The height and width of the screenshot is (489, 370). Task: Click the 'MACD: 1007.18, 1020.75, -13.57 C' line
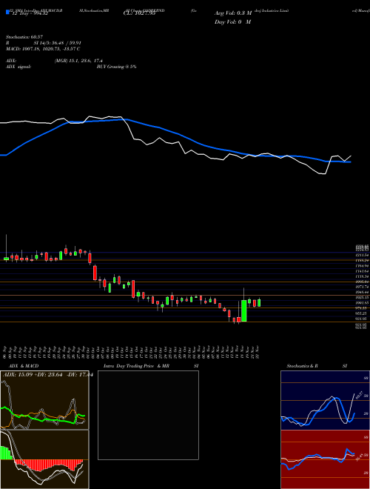pos(43,49)
